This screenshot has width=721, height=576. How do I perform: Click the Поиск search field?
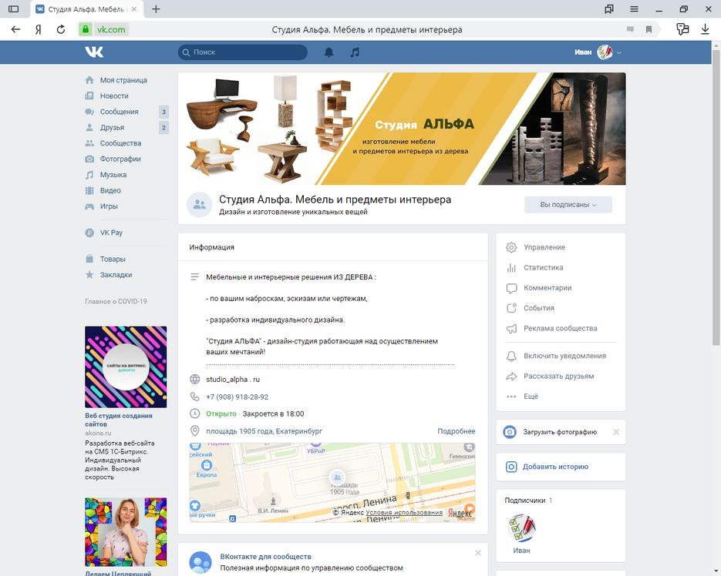pyautogui.click(x=243, y=52)
